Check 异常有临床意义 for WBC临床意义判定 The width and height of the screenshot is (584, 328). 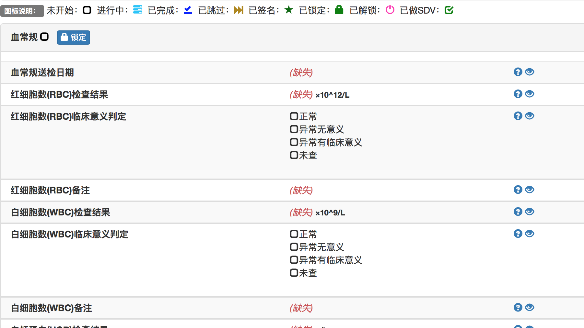click(x=294, y=260)
